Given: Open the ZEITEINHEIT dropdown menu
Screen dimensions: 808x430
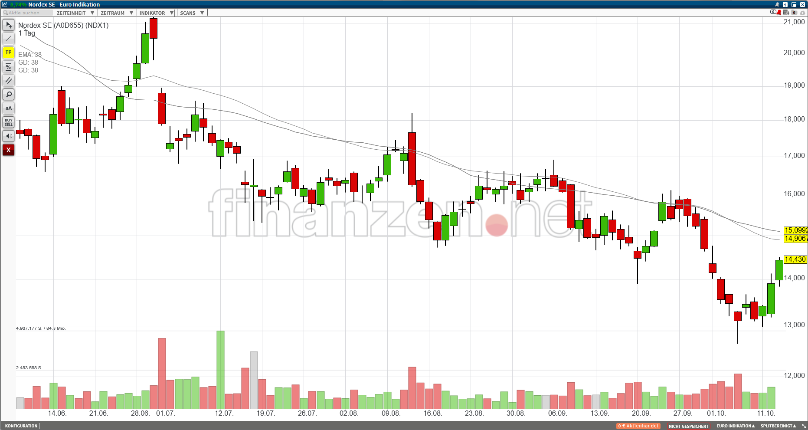Looking at the screenshot, I should [x=75, y=13].
